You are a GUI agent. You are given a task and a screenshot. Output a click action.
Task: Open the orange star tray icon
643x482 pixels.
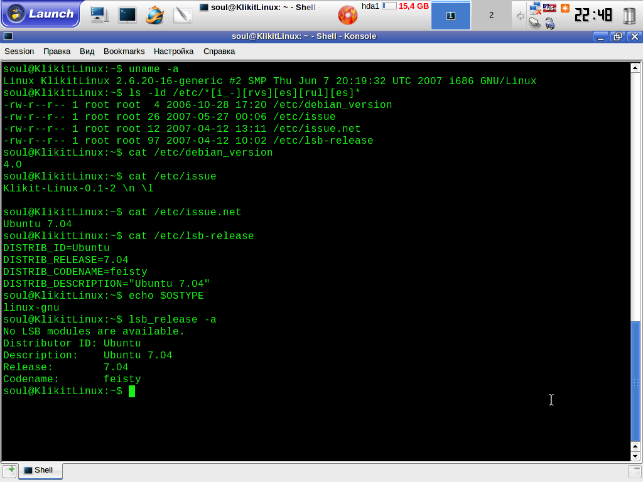(565, 8)
